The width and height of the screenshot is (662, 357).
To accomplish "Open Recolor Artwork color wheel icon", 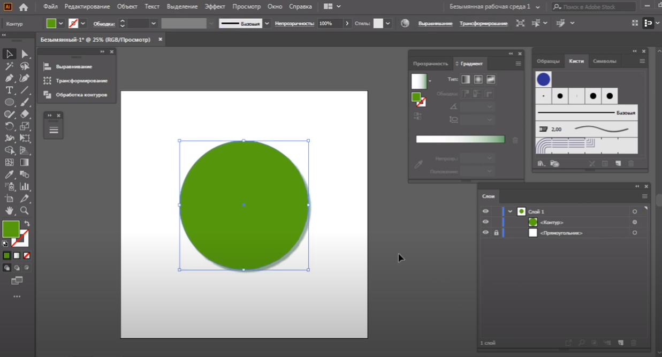I will point(405,24).
